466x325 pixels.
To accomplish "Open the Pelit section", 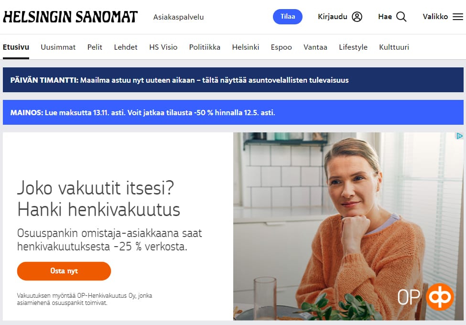I will (x=95, y=47).
